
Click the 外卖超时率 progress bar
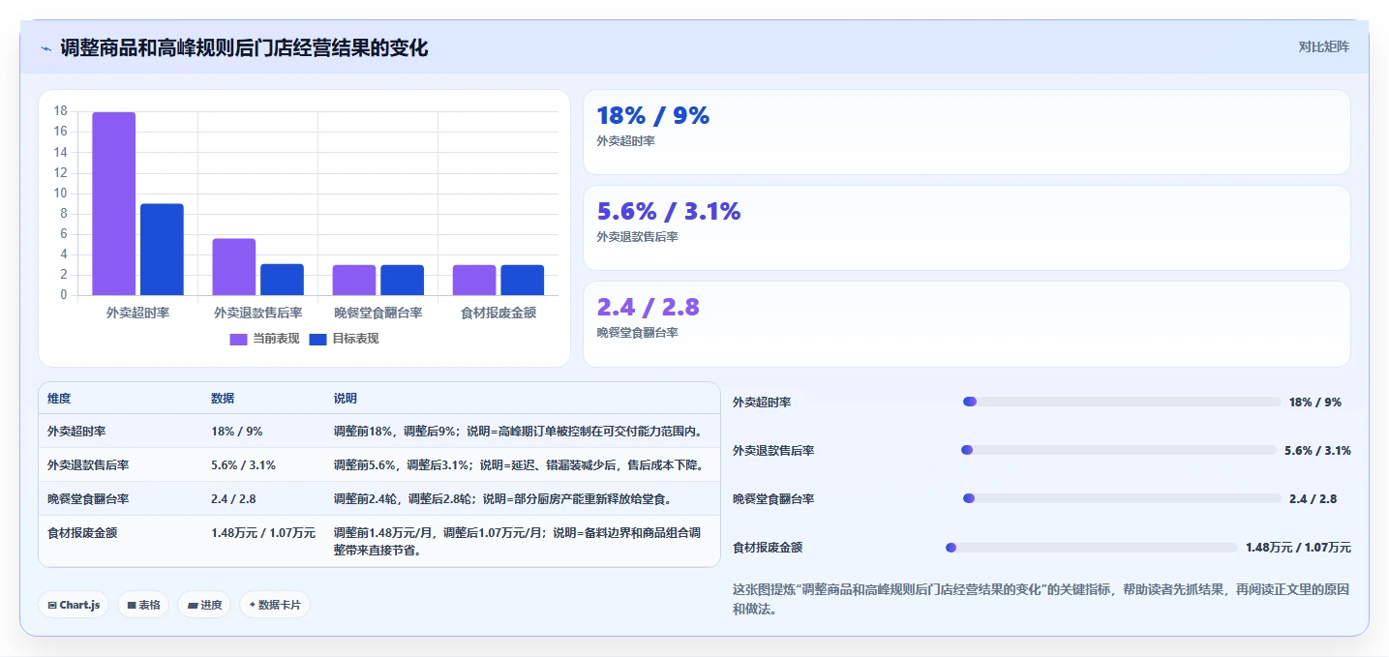coord(1122,402)
